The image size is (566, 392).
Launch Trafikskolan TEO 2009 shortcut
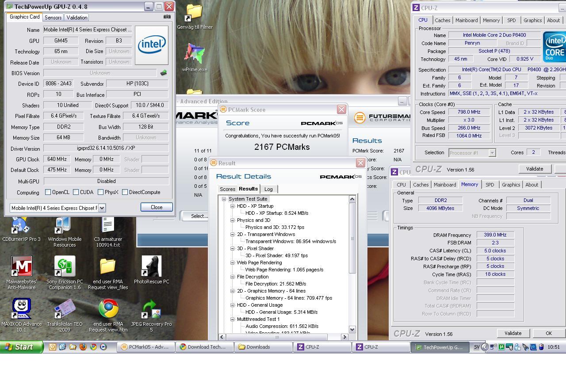pyautogui.click(x=65, y=315)
